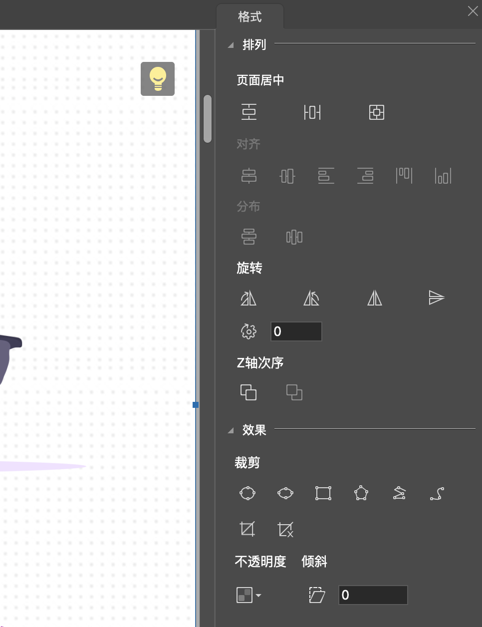Rotate object 90 degrees clockwise
Screen dimensions: 482x627
click(248, 299)
